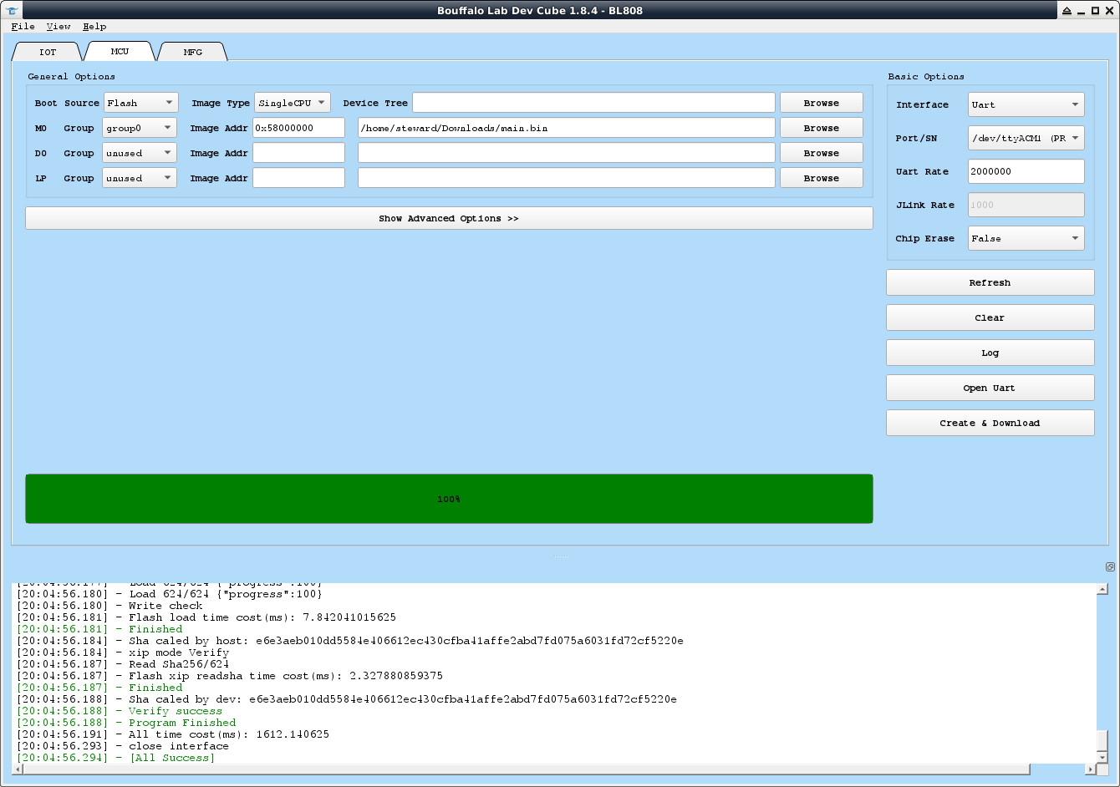Click the log scrollbar down arrow
The image size is (1120, 787).
coord(1102,758)
